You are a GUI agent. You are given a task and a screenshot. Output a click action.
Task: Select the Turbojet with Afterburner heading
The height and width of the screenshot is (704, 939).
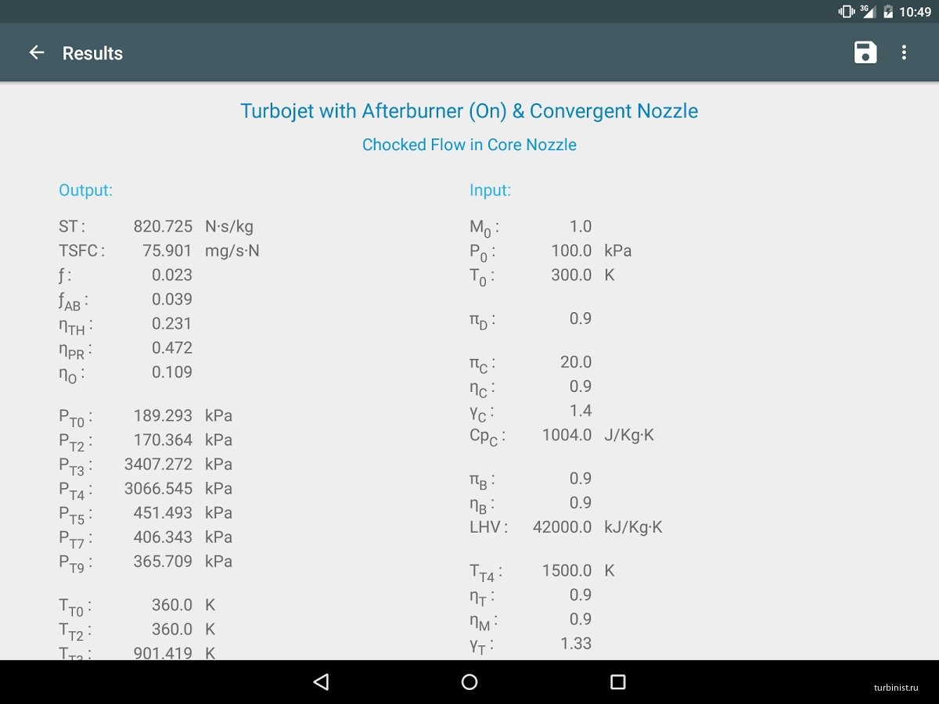click(469, 111)
